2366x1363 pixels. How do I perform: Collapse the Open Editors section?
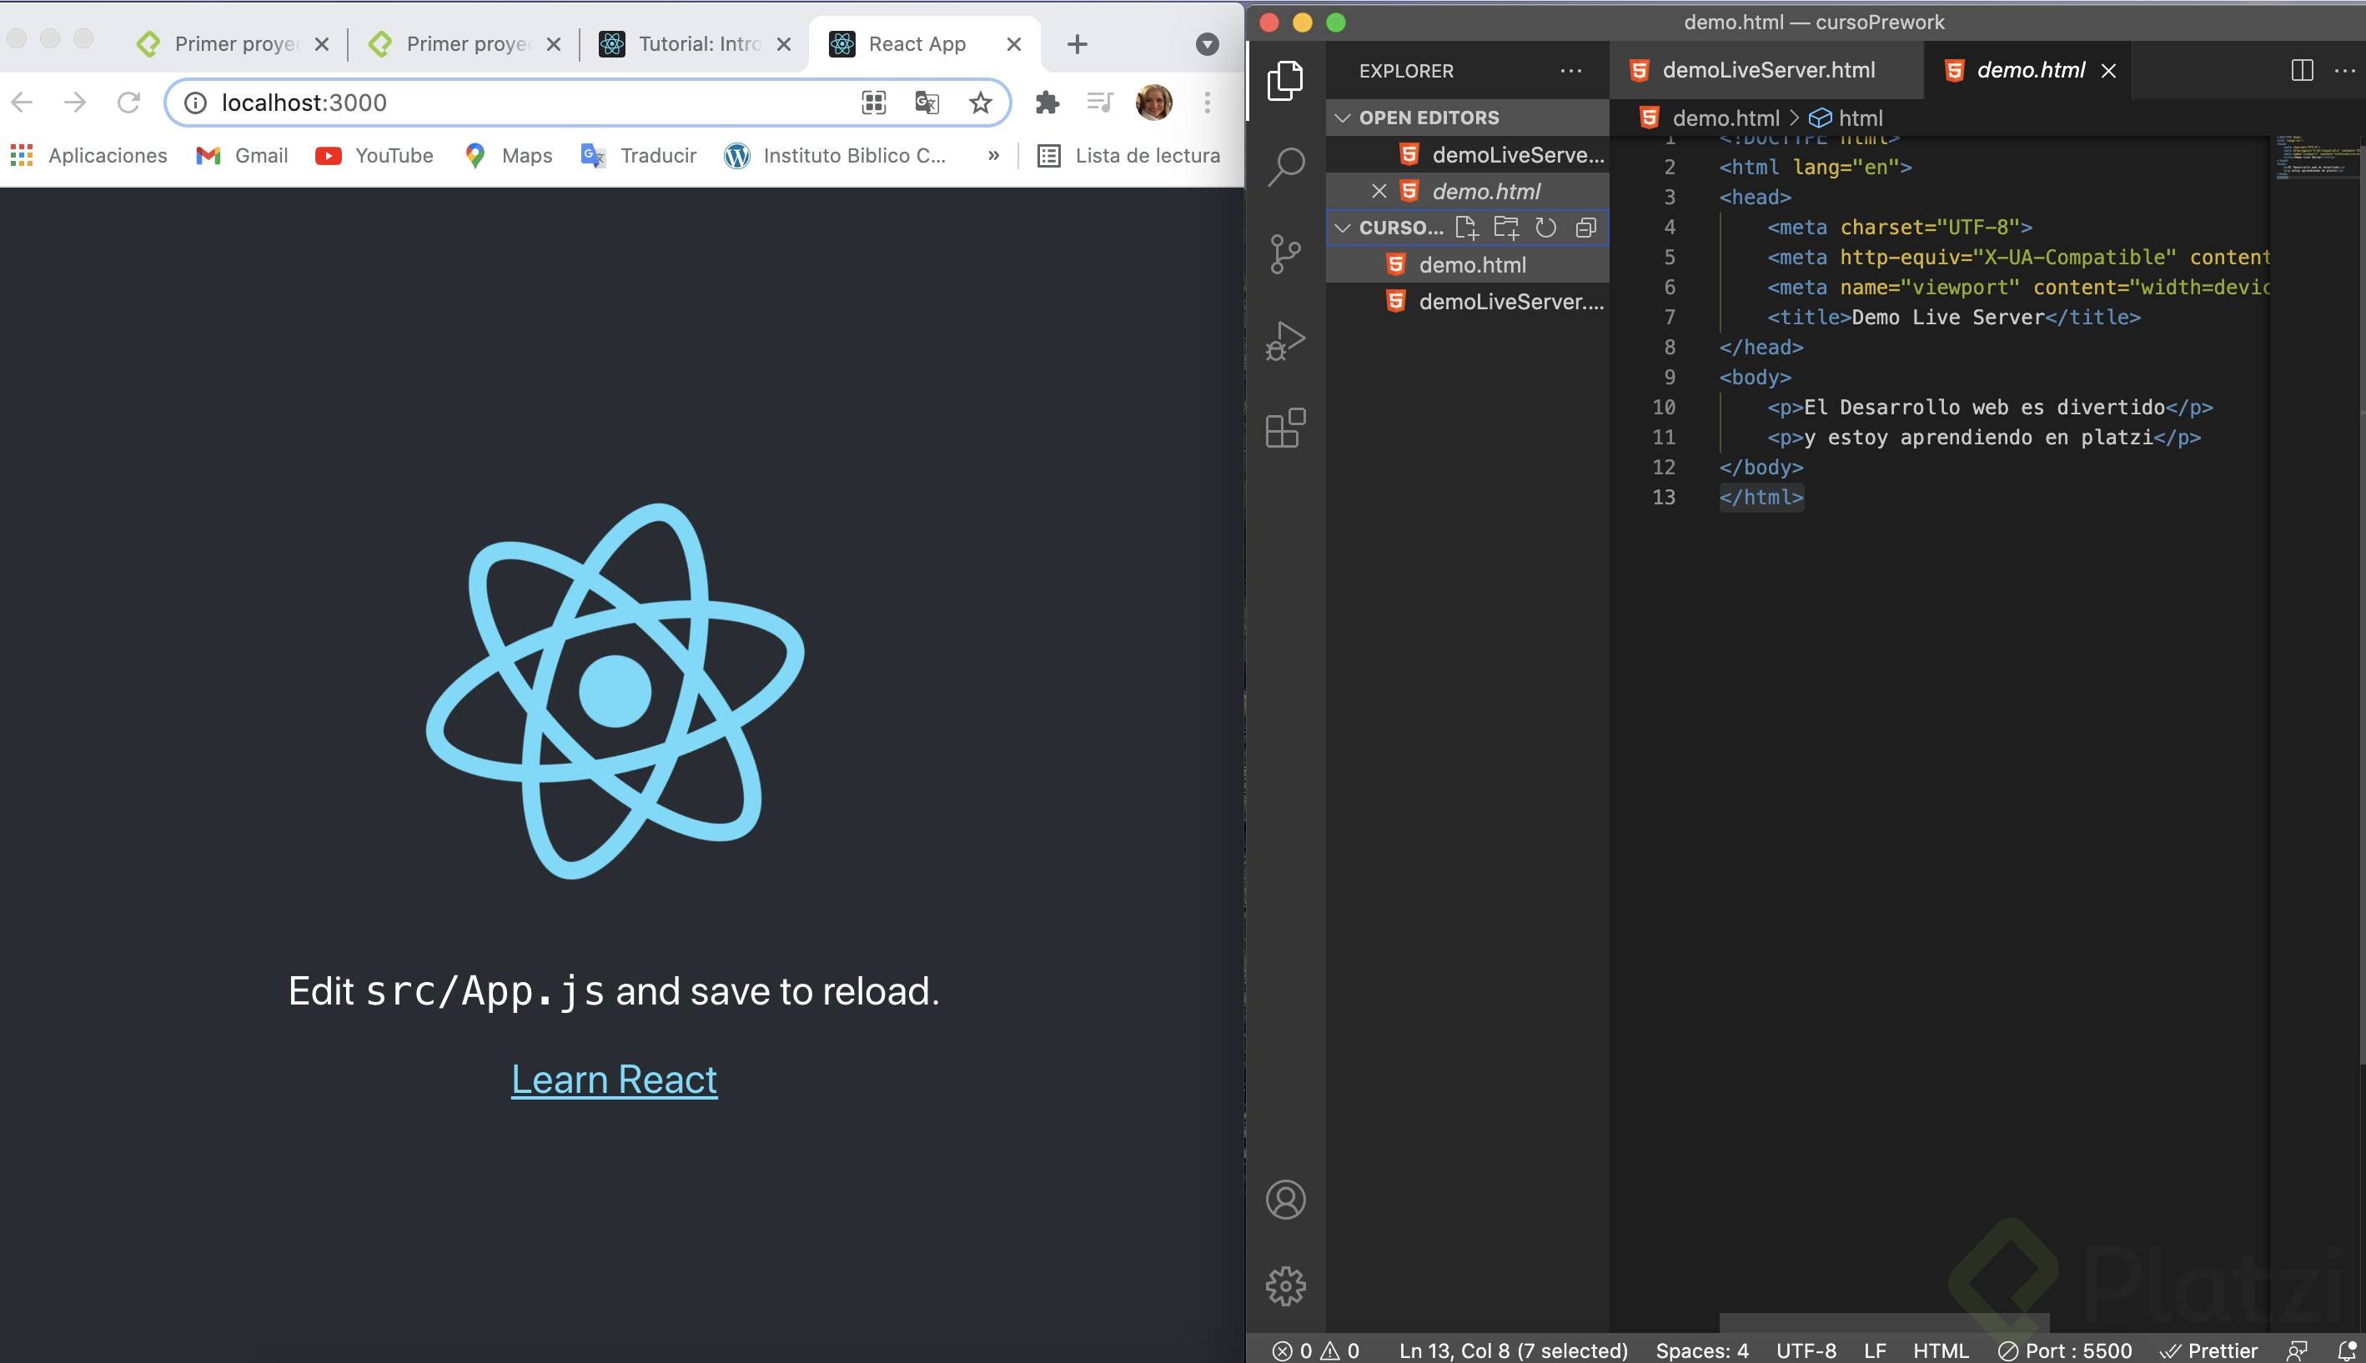1343,118
